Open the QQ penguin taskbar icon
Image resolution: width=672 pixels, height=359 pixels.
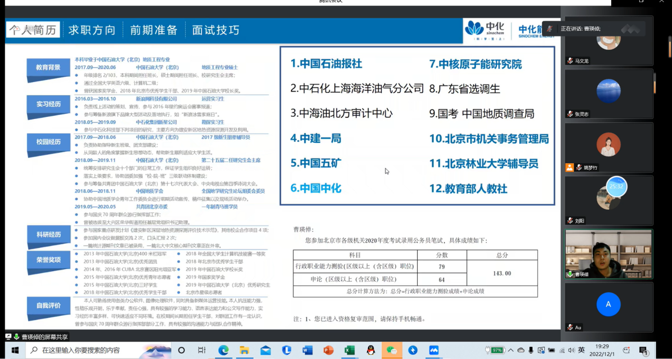[x=371, y=350]
